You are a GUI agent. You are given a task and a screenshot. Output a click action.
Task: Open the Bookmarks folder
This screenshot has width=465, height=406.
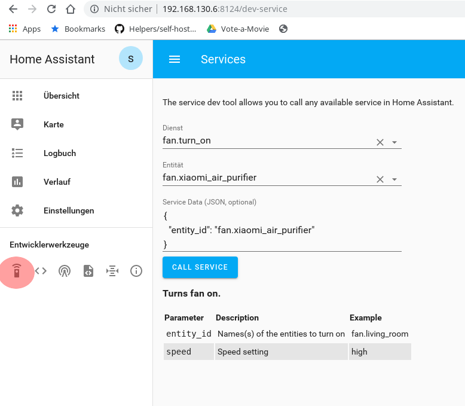[x=78, y=29]
